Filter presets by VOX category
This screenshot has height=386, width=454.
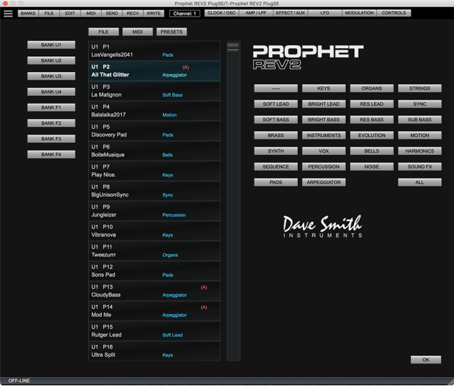coord(324,151)
